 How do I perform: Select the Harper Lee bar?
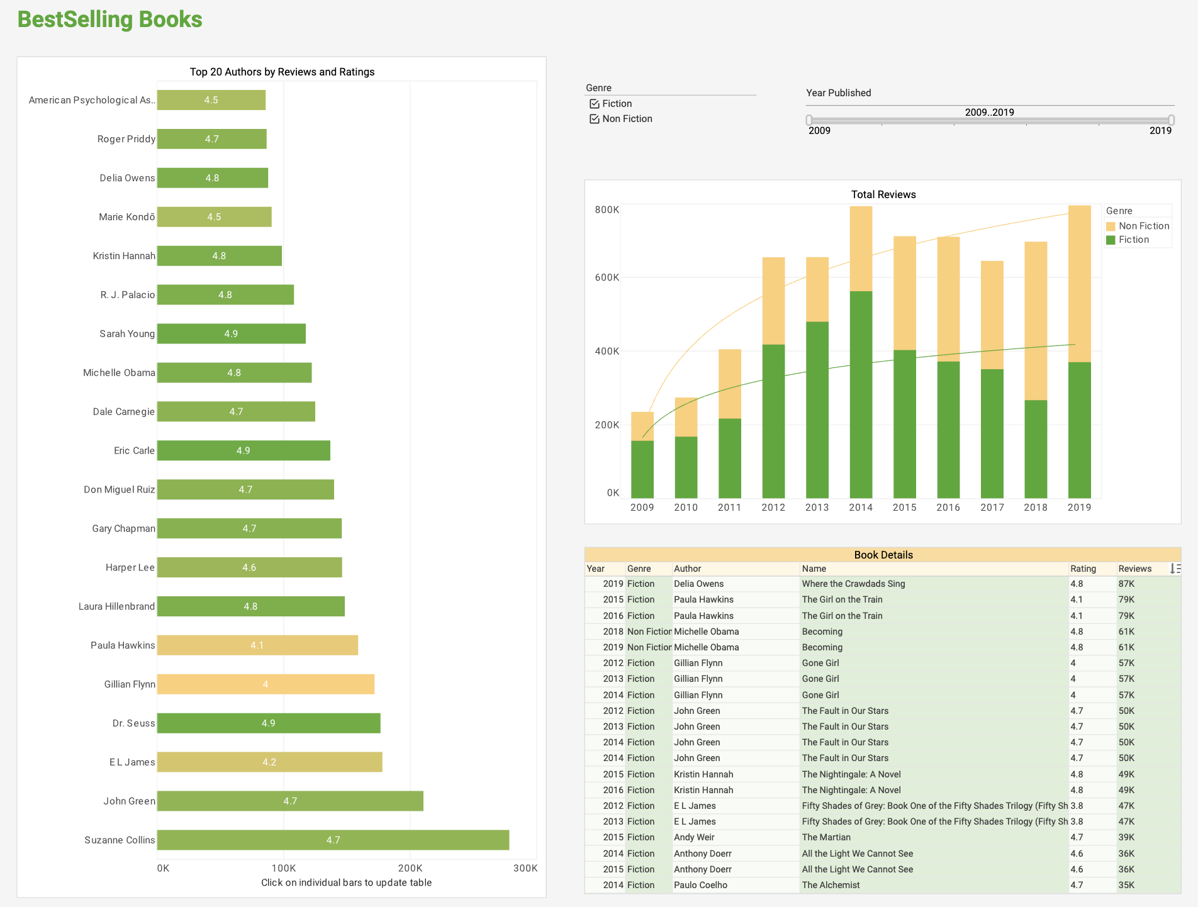click(x=249, y=567)
